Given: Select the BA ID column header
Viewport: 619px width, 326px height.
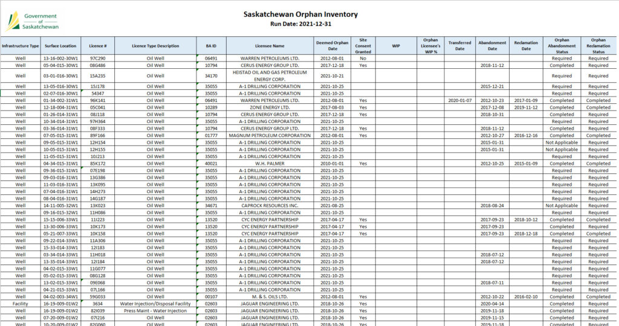Looking at the screenshot, I should (x=211, y=46).
